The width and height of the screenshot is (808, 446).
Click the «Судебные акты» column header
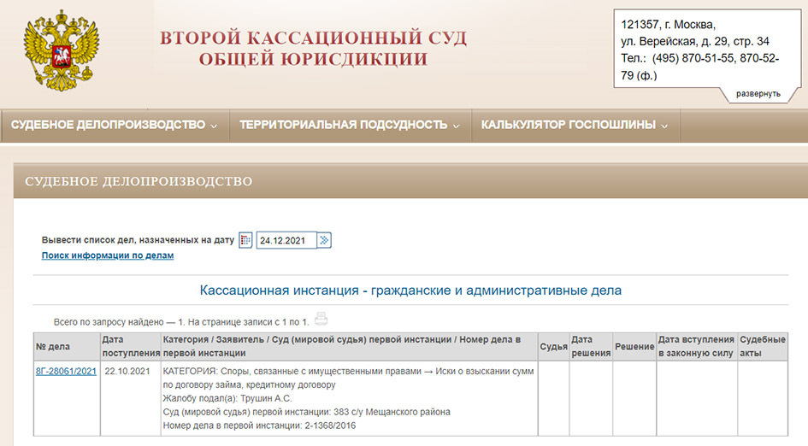coord(761,346)
